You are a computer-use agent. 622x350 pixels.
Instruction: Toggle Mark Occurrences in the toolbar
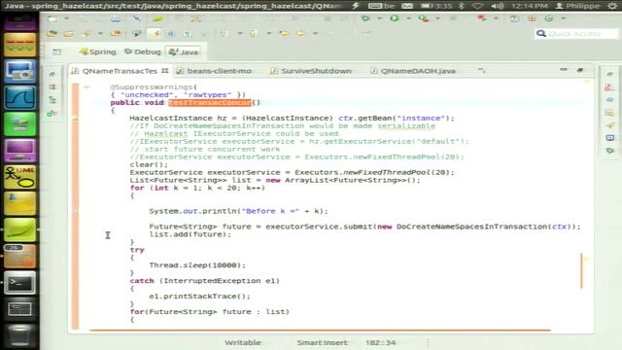pos(154,34)
